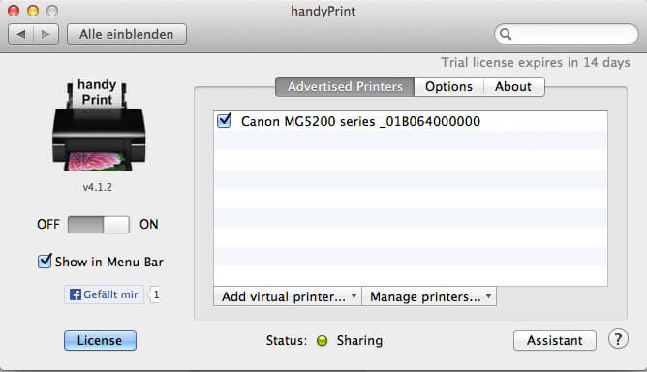
Task: Click the green status indicator light
Action: [x=322, y=341]
